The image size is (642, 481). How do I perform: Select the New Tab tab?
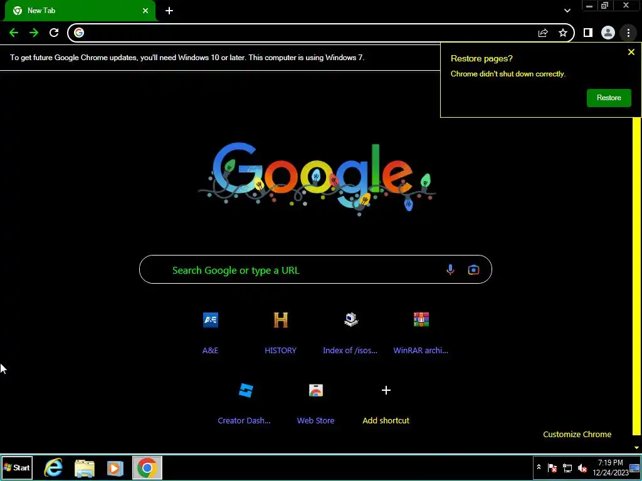[80, 11]
